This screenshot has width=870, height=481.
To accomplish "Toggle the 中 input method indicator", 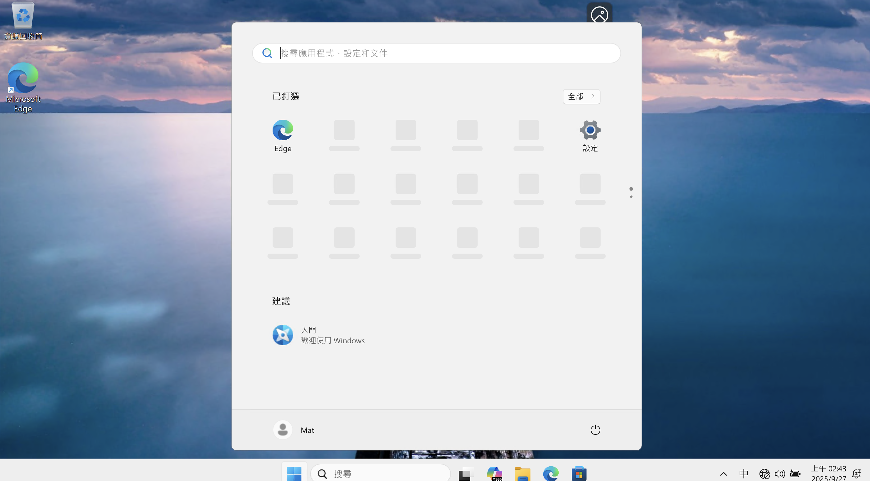I will [743, 474].
